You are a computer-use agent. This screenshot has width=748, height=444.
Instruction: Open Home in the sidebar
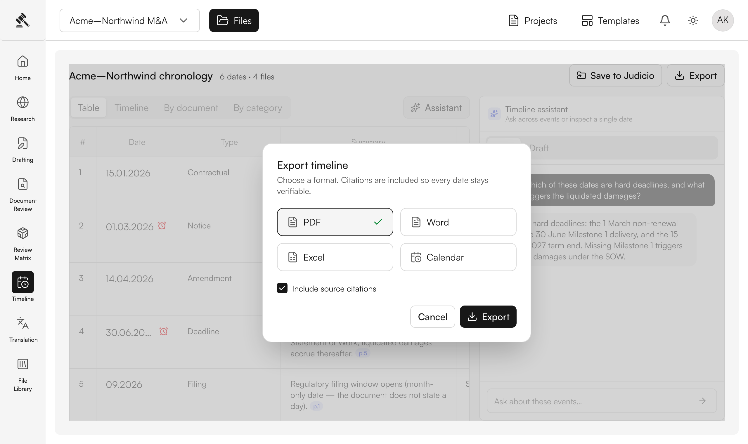pos(23,68)
